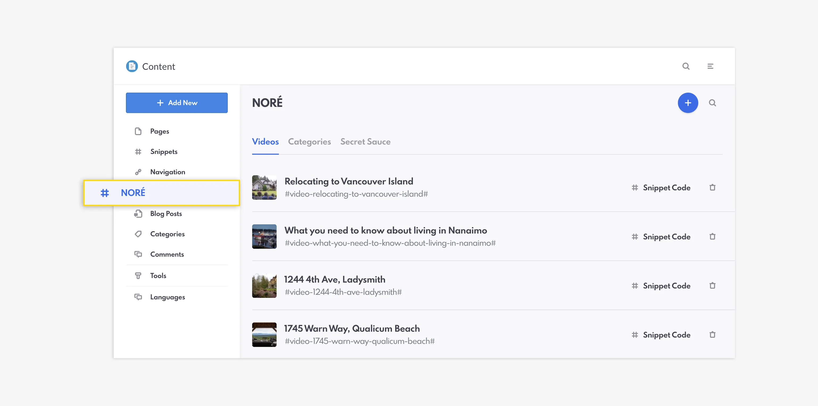
Task: Delete 1244 4th Ave, Ladysmith video
Action: [712, 286]
